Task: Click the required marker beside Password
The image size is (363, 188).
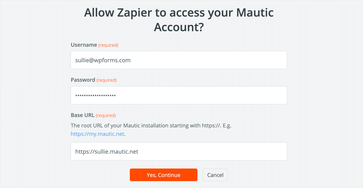Action: pyautogui.click(x=106, y=80)
